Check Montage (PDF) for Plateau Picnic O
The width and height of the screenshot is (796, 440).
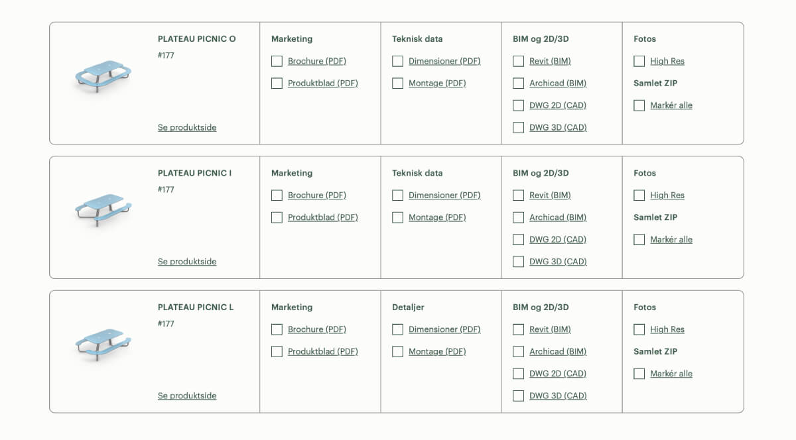pyautogui.click(x=398, y=83)
